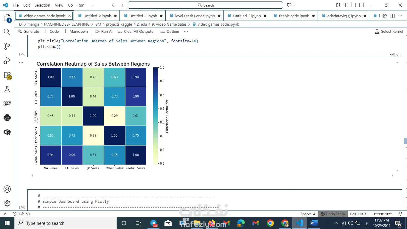This screenshot has width=407, height=229.
Task: Open the R extension view
Action: 7,132
